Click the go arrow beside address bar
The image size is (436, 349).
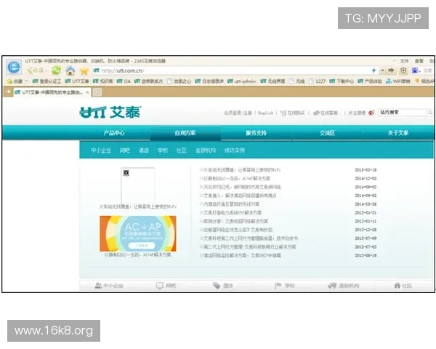point(391,71)
